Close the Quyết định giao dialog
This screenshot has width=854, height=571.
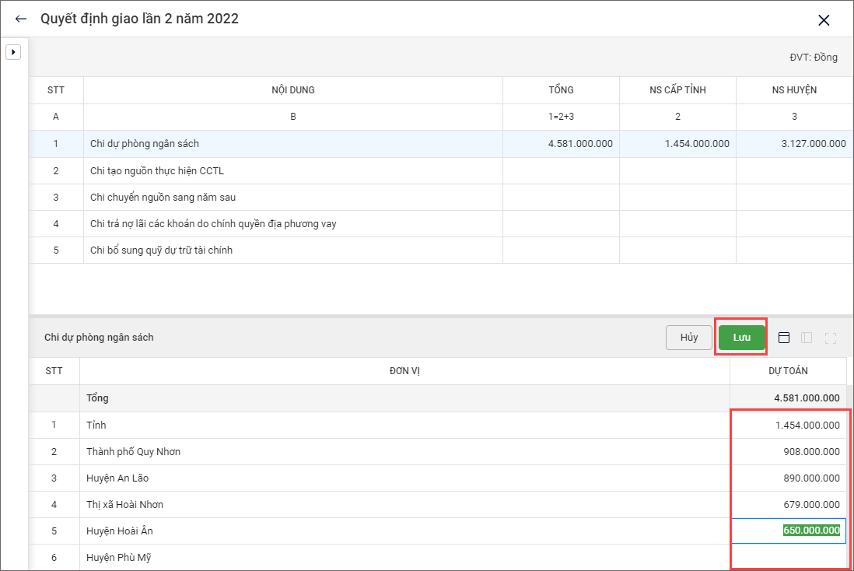(x=824, y=20)
